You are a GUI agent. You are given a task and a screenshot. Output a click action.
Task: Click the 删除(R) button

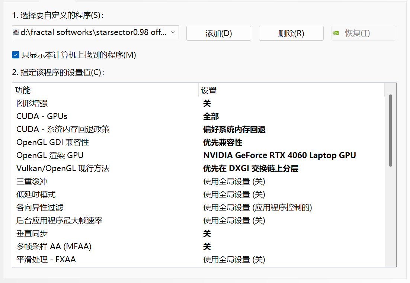291,33
